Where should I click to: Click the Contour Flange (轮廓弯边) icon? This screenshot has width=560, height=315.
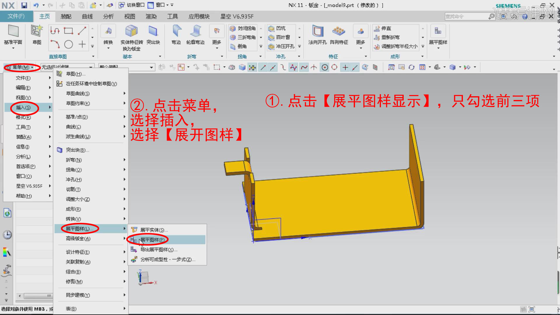point(195,31)
